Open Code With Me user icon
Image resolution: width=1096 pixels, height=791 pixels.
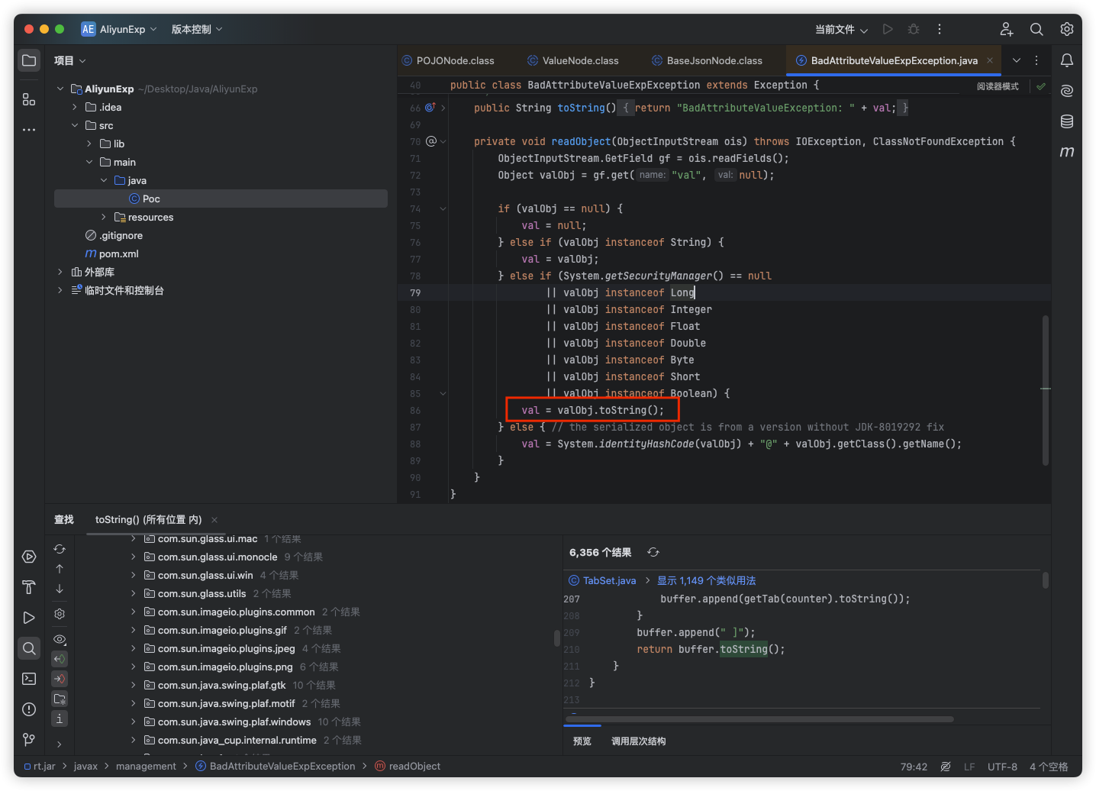coord(1007,29)
